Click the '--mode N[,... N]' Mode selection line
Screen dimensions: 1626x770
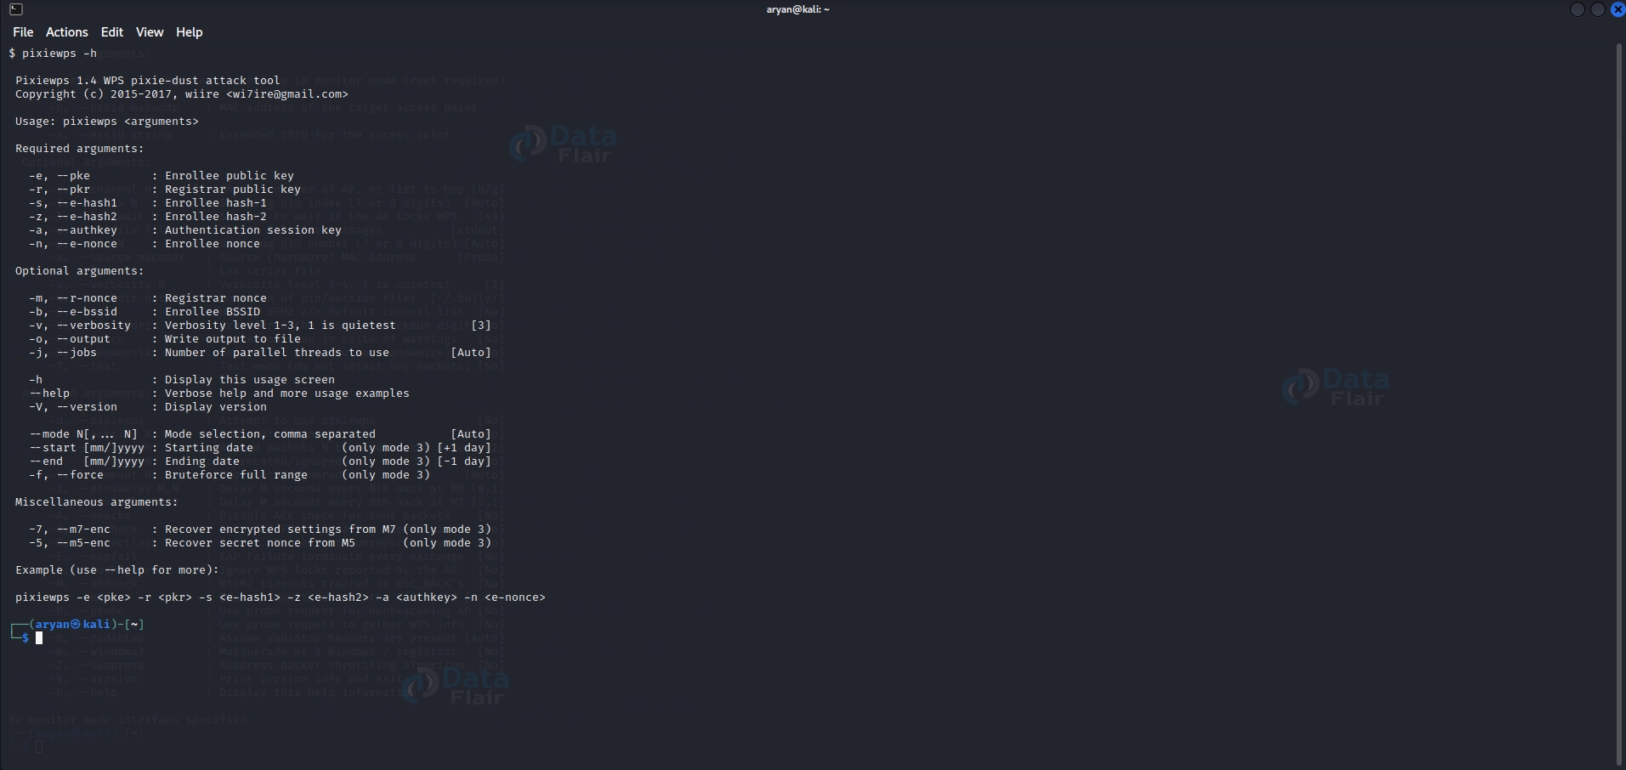coord(260,434)
